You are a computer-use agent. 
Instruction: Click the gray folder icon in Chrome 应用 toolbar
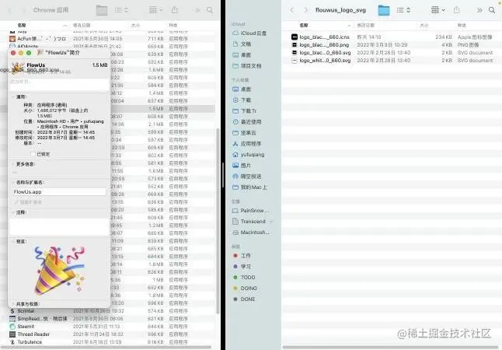tap(102, 10)
